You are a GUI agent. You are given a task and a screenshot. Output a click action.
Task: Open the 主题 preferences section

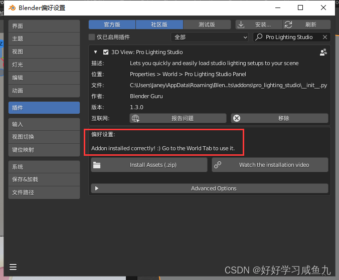[44, 39]
